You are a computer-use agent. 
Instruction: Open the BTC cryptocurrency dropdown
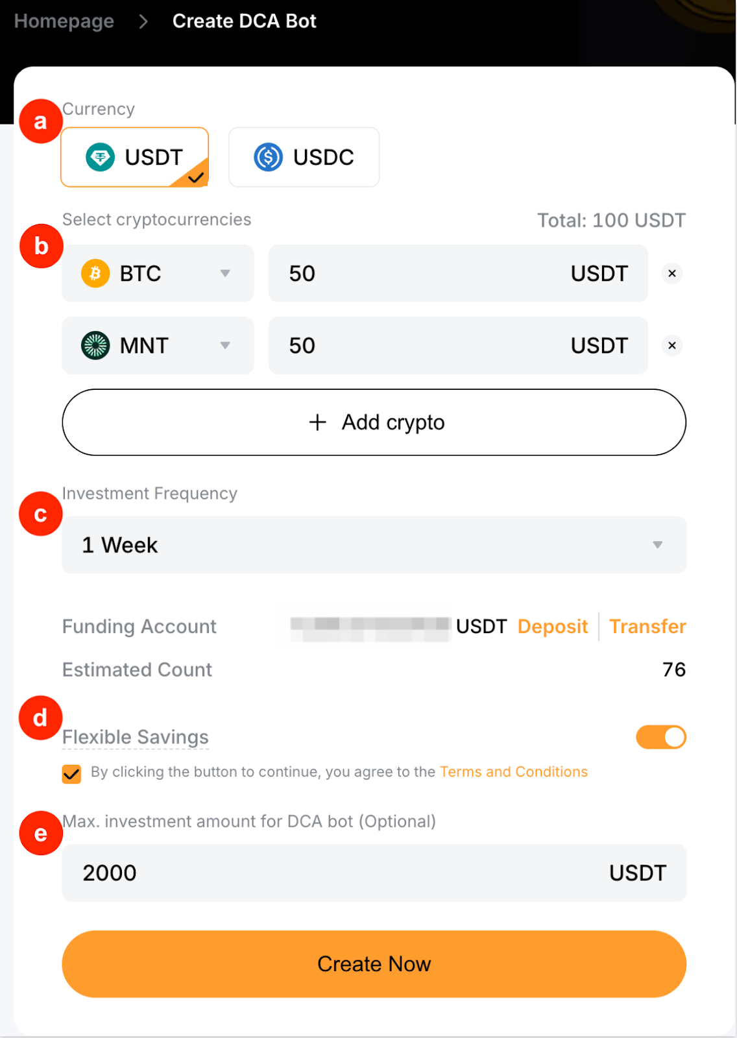click(x=224, y=273)
